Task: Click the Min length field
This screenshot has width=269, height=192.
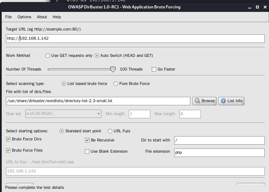Action: 139,114
